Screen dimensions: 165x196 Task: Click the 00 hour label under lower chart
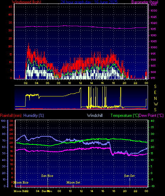click(146, 191)
